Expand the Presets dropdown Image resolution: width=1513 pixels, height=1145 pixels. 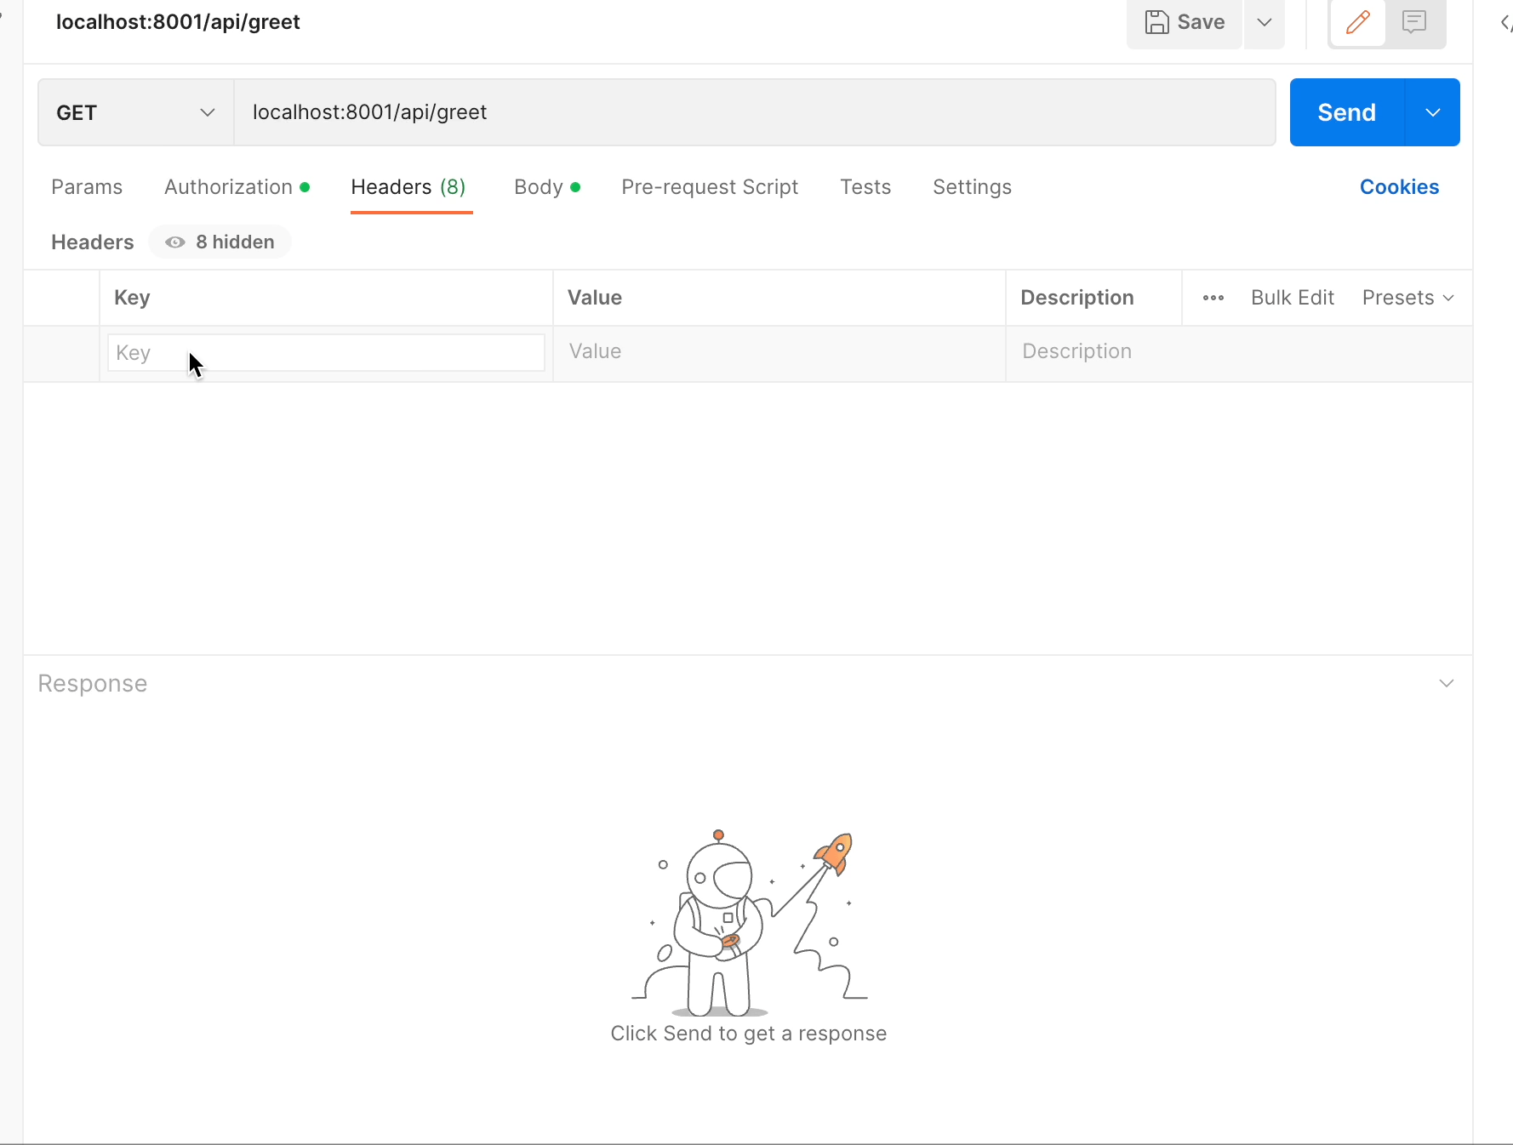(1407, 298)
